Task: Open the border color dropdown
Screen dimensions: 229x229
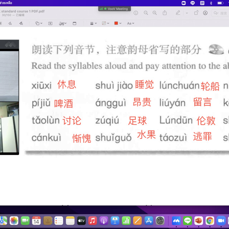Action: [x=106, y=23]
